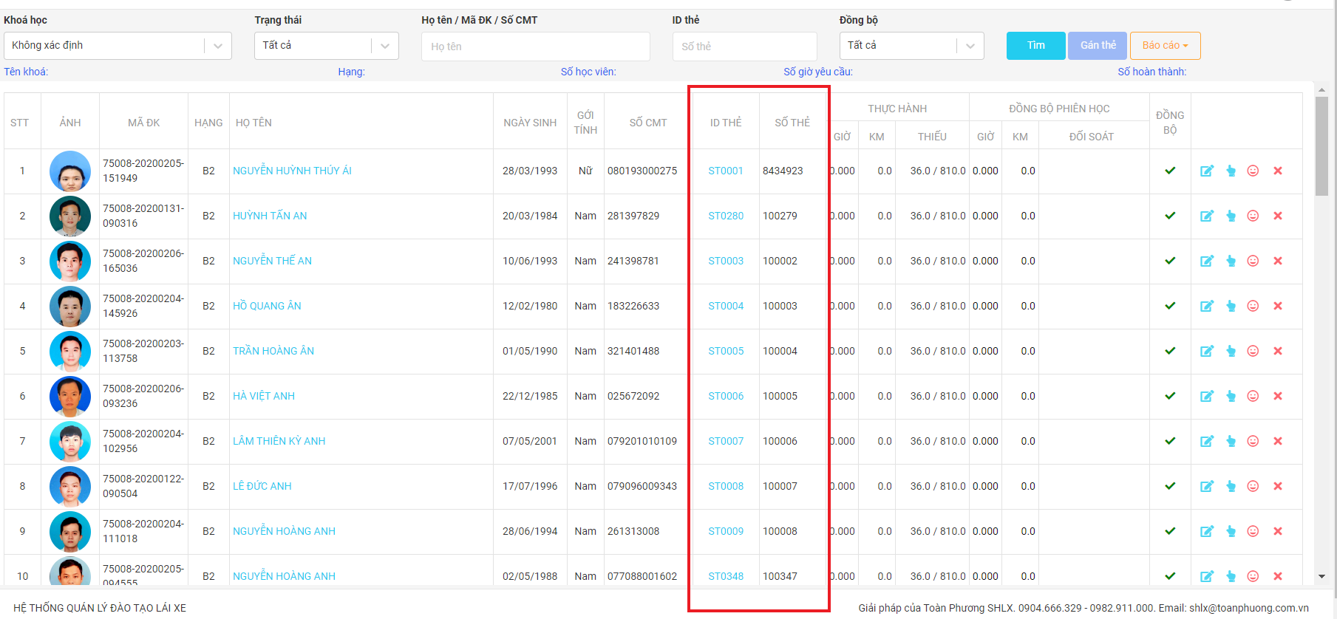
Task: Delete HỒ QUANG ÂN with the red X
Action: (1278, 306)
